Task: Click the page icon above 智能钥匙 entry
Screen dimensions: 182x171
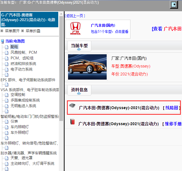Action: pyautogui.click(x=7, y=111)
